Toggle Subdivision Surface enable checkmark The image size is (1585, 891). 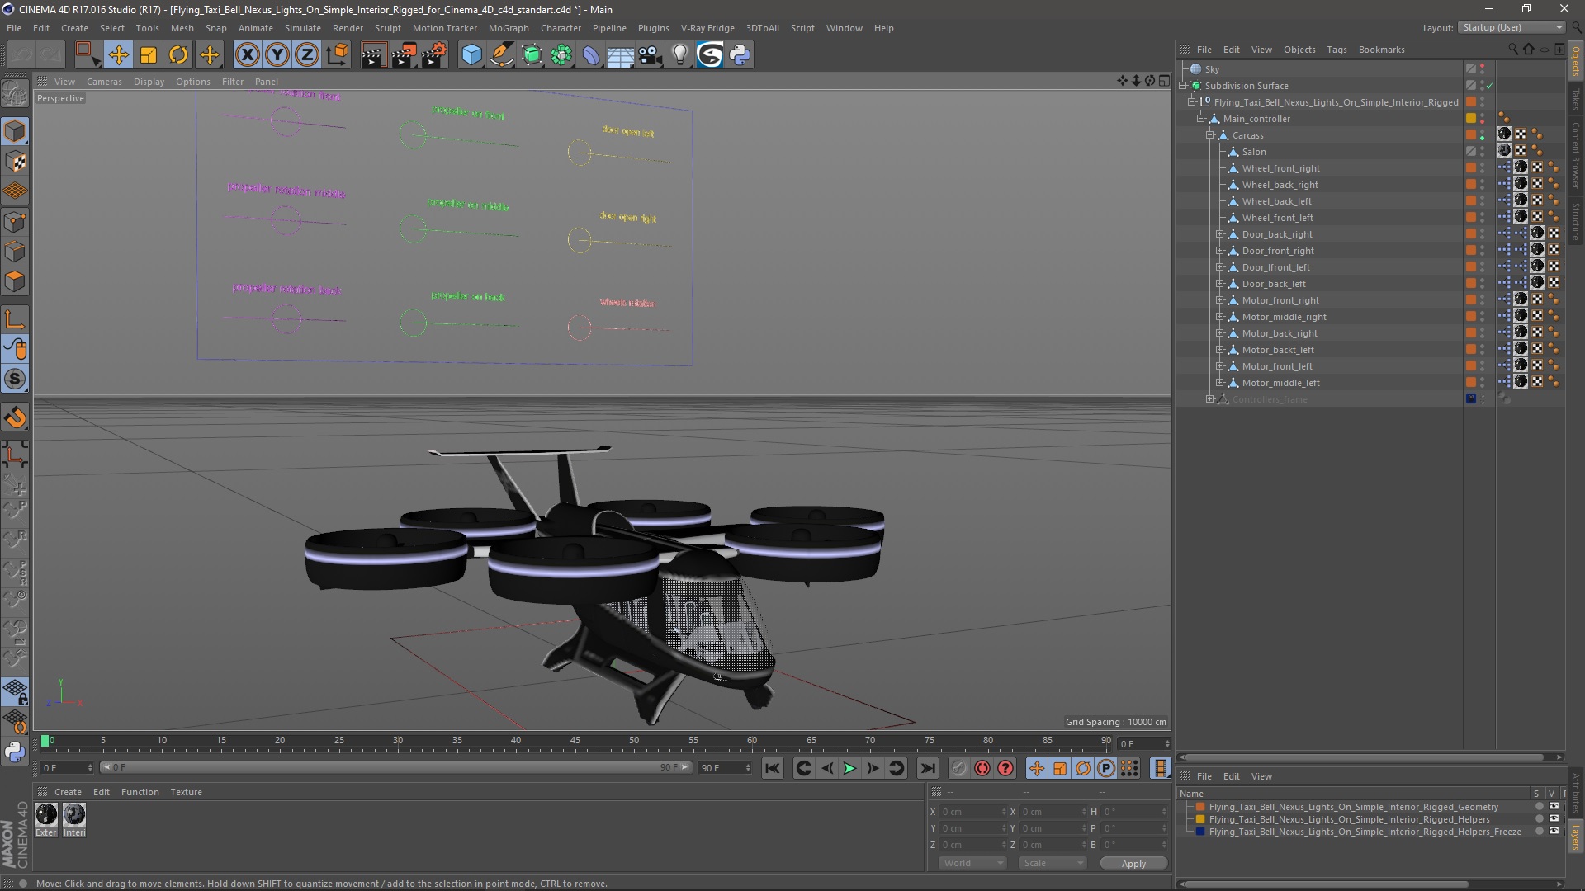coord(1490,86)
